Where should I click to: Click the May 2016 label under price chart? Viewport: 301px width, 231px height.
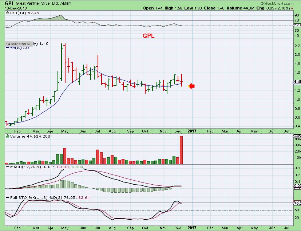65,131
